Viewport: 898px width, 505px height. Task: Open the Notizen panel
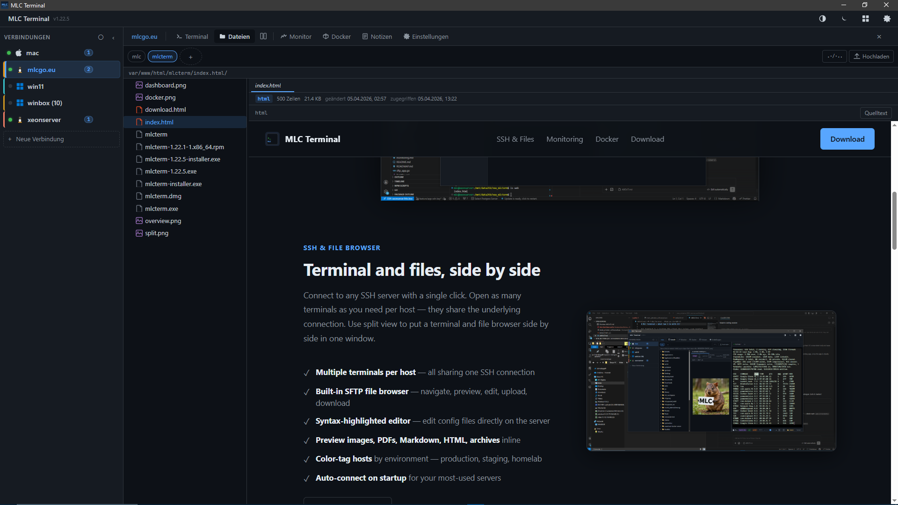[377, 36]
